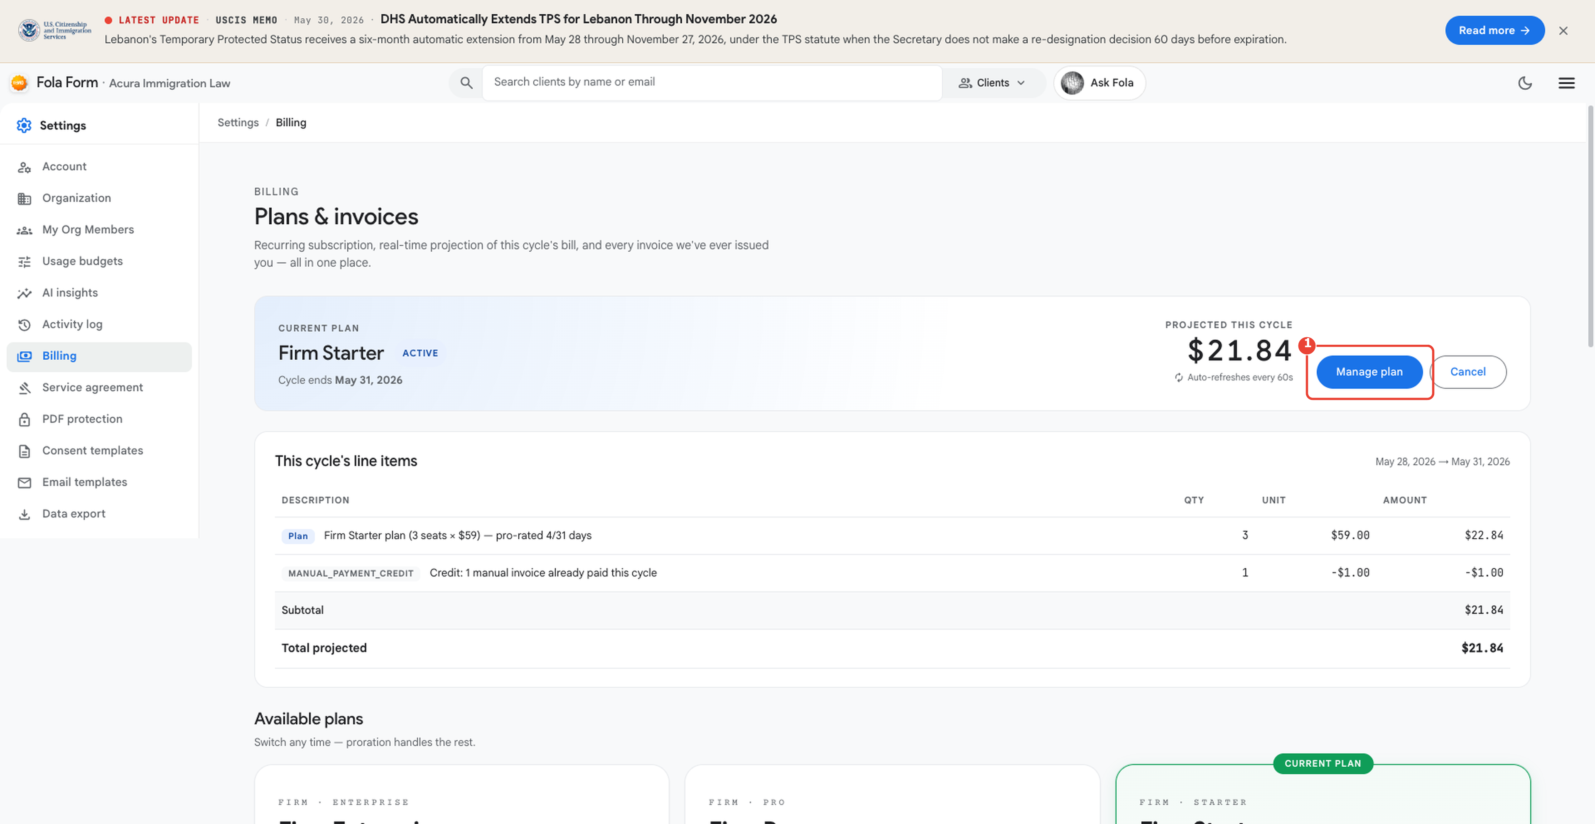The height and width of the screenshot is (824, 1595).
Task: Click the Available plans heading
Action: click(308, 719)
